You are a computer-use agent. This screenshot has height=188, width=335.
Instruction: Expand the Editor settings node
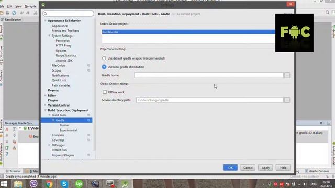pyautogui.click(x=46, y=95)
